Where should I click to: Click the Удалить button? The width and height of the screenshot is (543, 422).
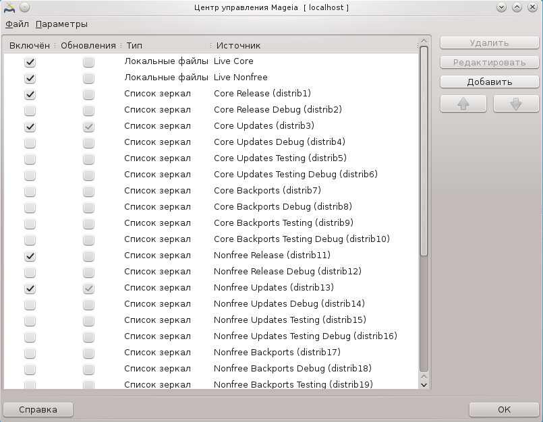click(489, 43)
